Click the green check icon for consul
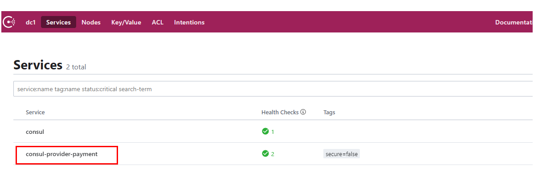 point(265,132)
